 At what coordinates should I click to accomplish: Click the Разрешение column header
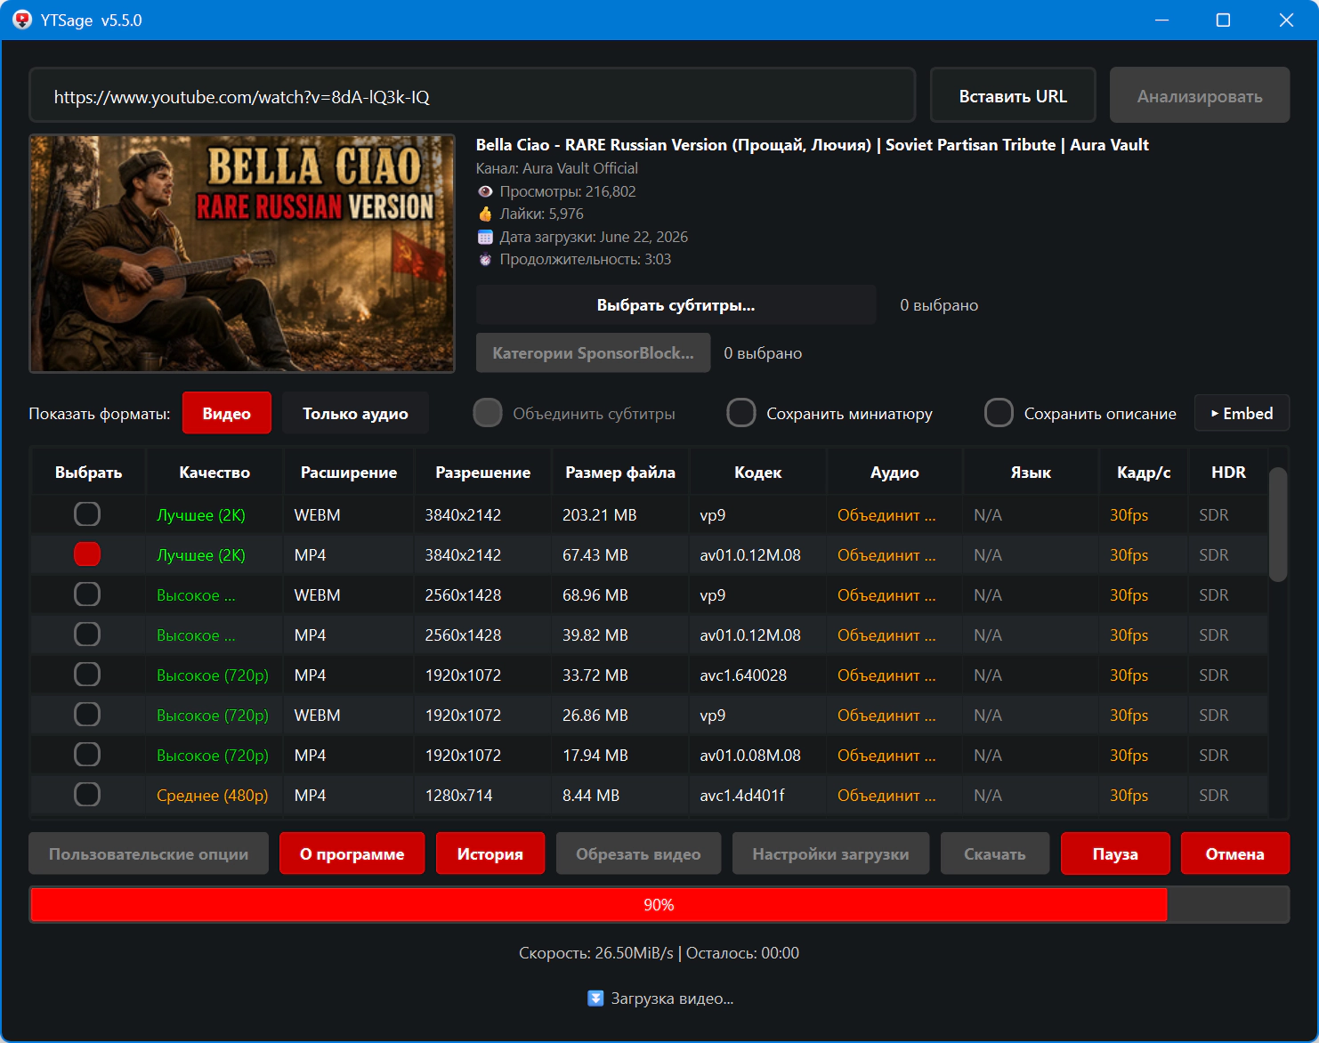click(483, 473)
